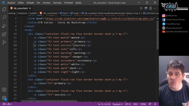Click the instructor webcam thumbnail
The image size is (189, 106).
[x=174, y=81]
